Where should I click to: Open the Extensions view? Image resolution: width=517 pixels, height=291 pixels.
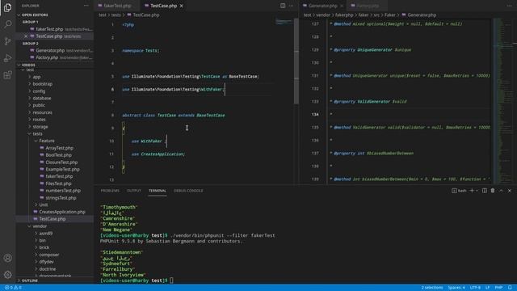click(7, 75)
